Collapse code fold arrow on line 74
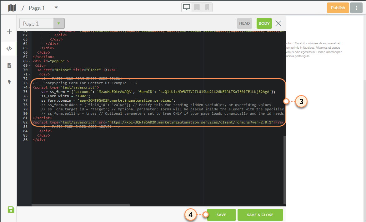The height and width of the screenshot is (222, 366). click(30, 87)
